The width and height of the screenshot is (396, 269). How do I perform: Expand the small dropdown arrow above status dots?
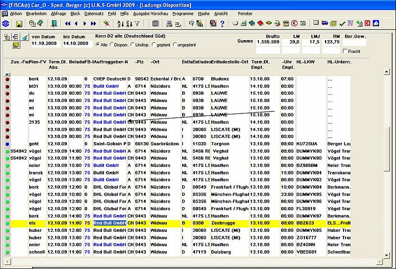[7, 74]
